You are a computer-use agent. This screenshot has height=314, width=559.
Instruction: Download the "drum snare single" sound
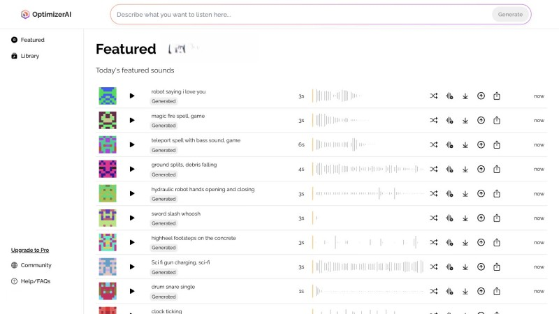coord(465,291)
